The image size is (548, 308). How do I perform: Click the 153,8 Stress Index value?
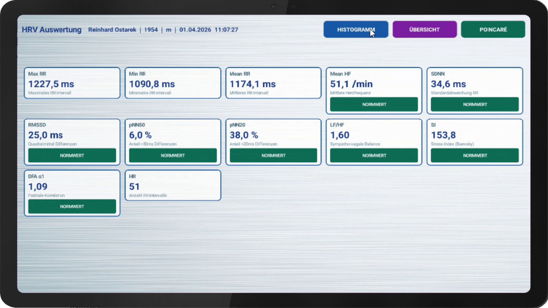(443, 135)
